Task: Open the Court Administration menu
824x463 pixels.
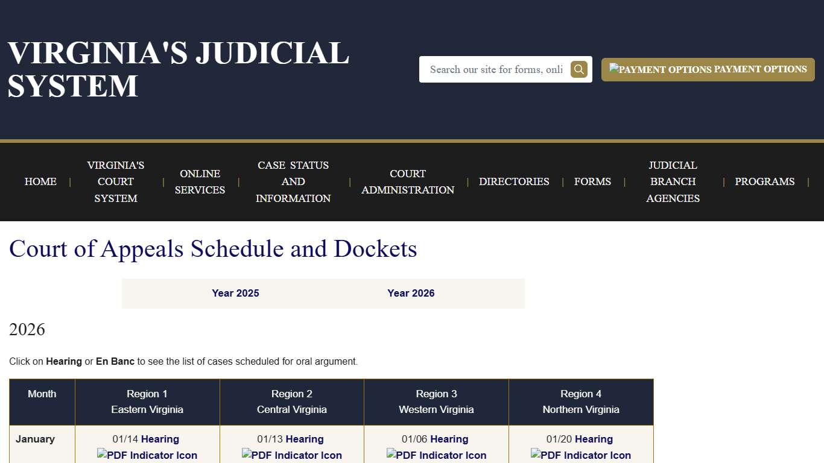Action: point(408,181)
